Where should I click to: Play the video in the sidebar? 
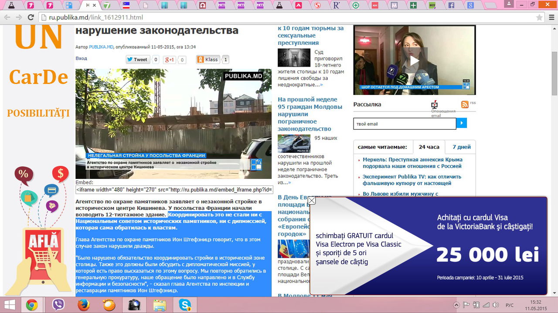coord(414,60)
